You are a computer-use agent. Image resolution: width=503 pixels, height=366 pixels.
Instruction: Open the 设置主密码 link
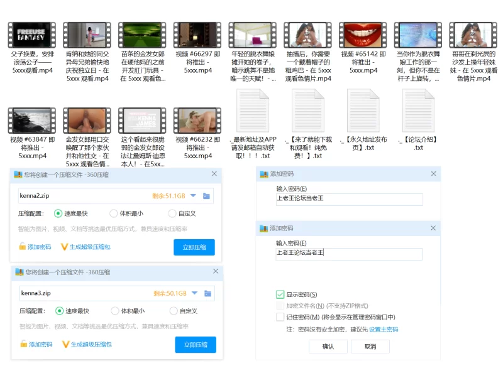(x=383, y=330)
